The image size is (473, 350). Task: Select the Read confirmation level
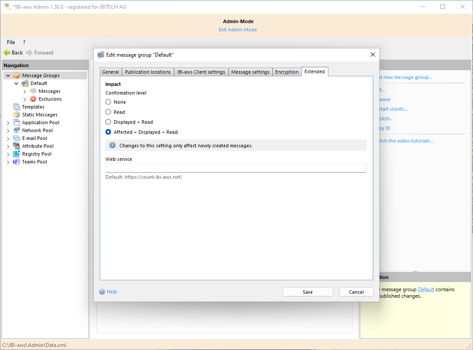point(108,112)
